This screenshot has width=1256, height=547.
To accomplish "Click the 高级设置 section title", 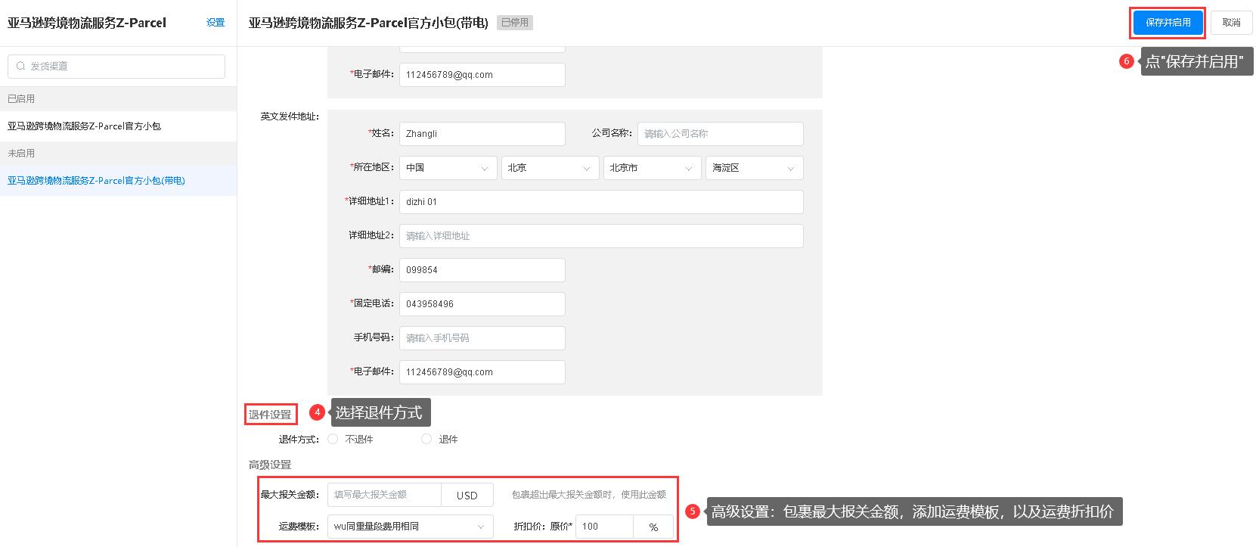I will click(x=270, y=465).
